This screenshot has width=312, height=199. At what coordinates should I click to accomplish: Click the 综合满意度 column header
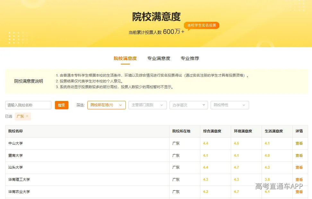(212, 131)
